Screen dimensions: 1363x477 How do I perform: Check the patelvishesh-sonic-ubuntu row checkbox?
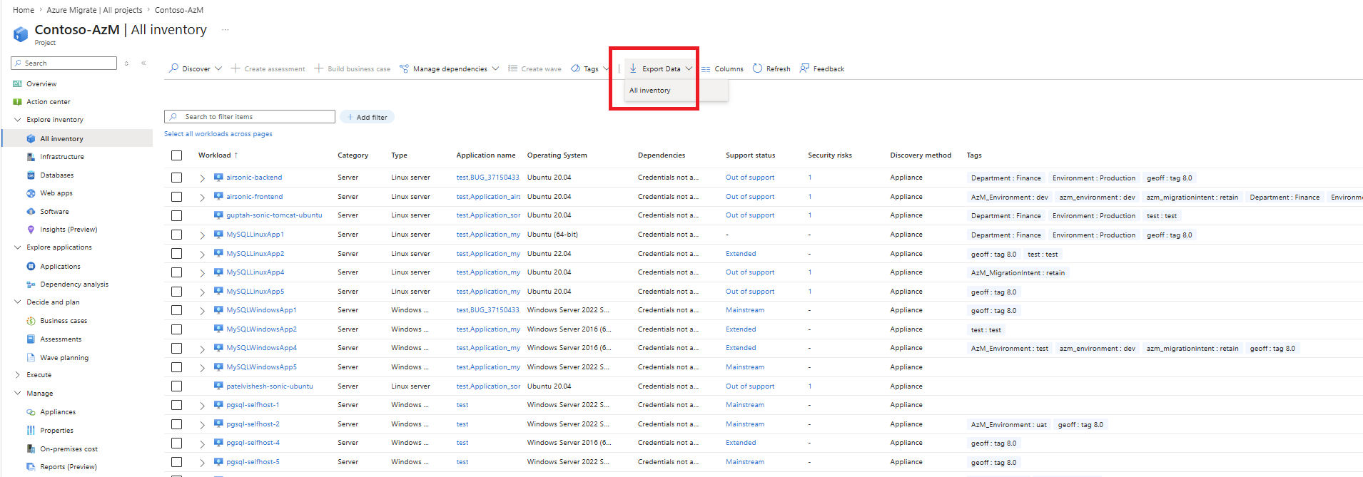click(x=177, y=386)
